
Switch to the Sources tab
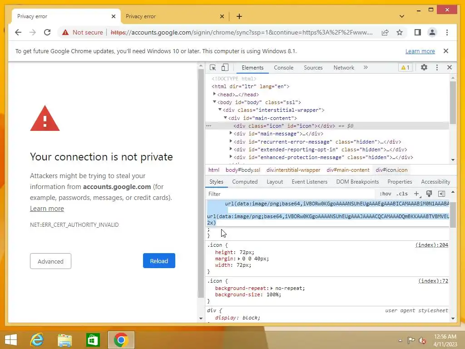point(313,68)
